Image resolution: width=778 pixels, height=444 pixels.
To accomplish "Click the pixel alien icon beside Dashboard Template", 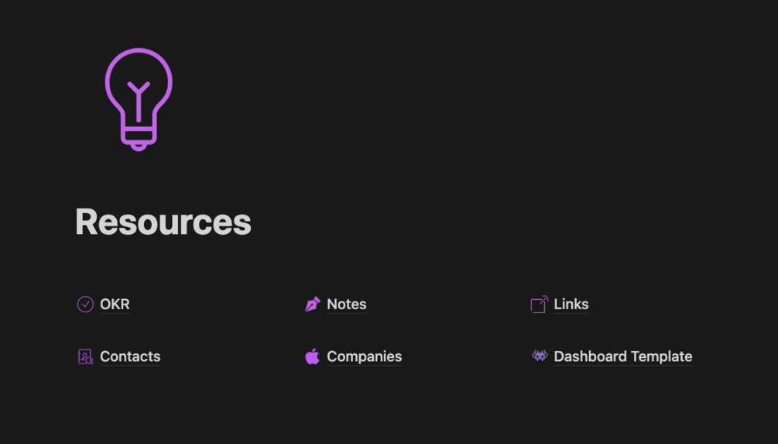I will coord(540,356).
